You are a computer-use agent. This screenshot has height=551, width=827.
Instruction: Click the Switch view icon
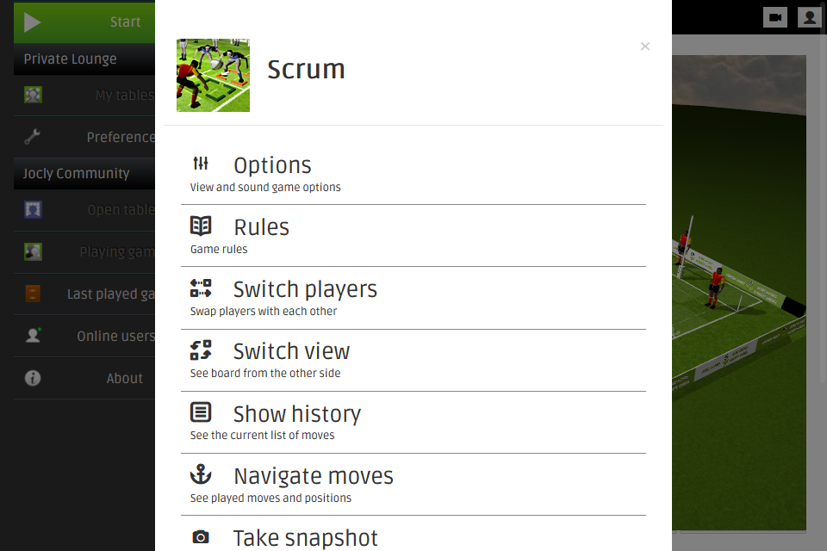coord(201,350)
